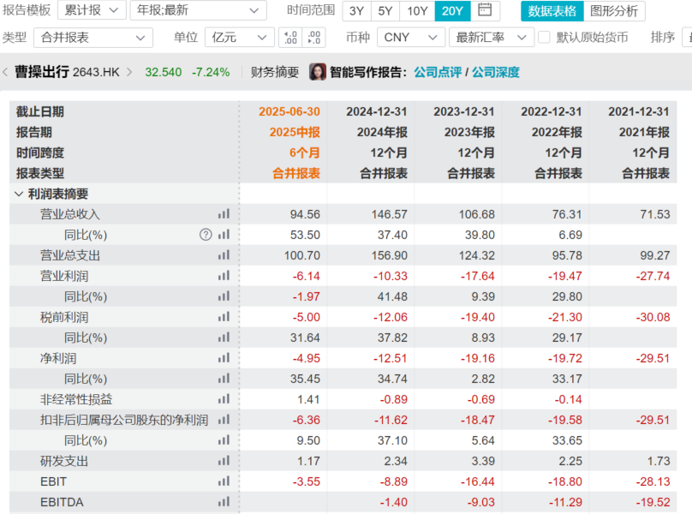
Task: Select the 10Y time range option
Action: (x=417, y=11)
